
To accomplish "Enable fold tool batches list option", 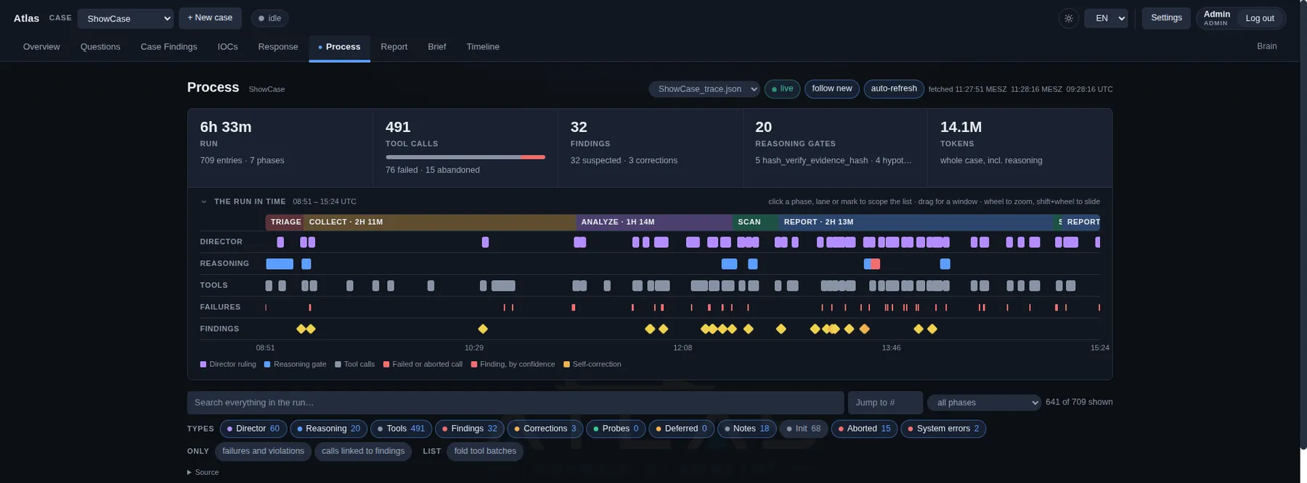I will (x=485, y=451).
